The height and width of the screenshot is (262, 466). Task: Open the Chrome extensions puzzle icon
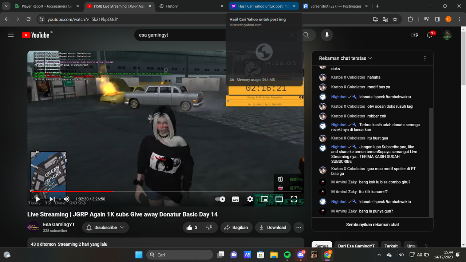point(410,19)
